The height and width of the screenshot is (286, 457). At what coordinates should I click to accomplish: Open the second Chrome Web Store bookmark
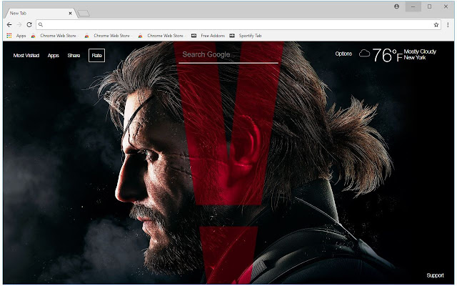pos(108,36)
